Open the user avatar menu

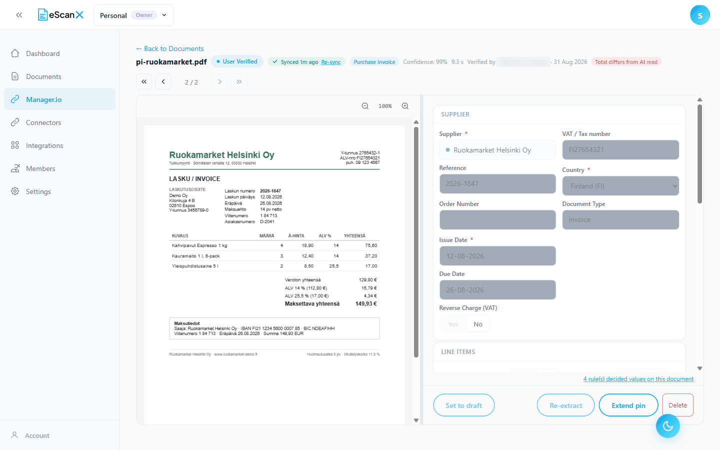(x=699, y=15)
